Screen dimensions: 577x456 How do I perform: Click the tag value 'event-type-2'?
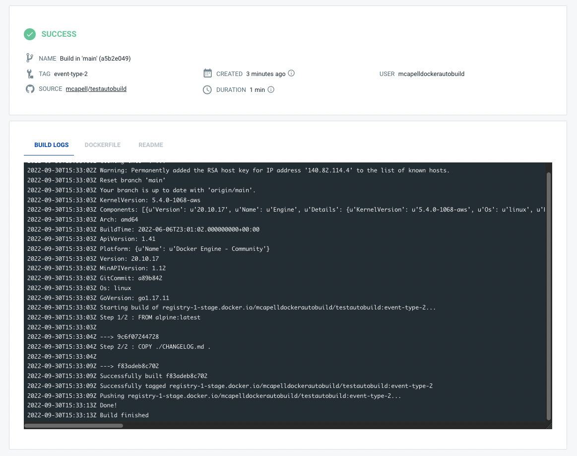tap(70, 74)
